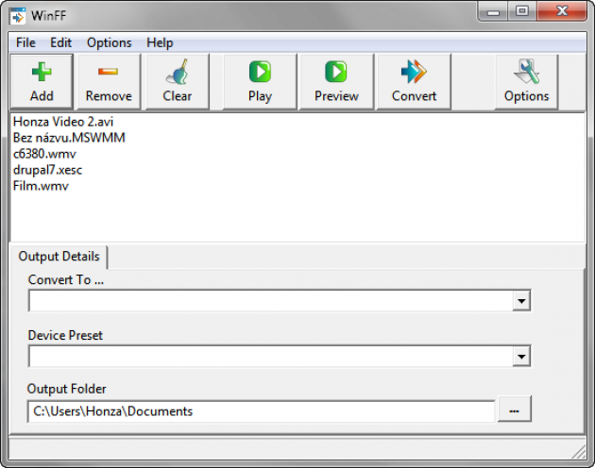Open the File menu
Image resolution: width=595 pixels, height=468 pixels.
(x=25, y=42)
